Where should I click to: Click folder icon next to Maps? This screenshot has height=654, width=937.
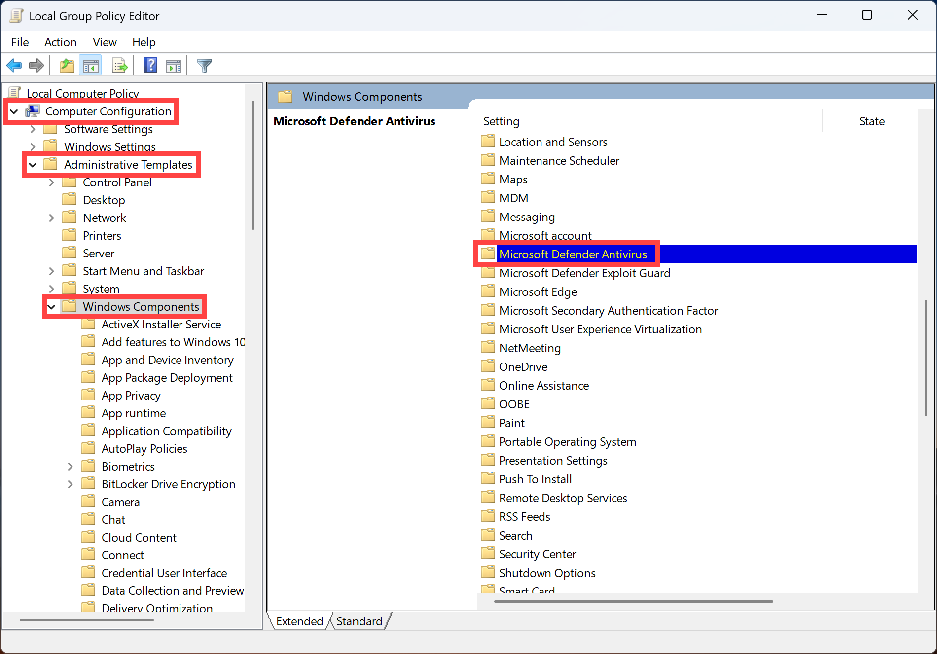point(488,179)
